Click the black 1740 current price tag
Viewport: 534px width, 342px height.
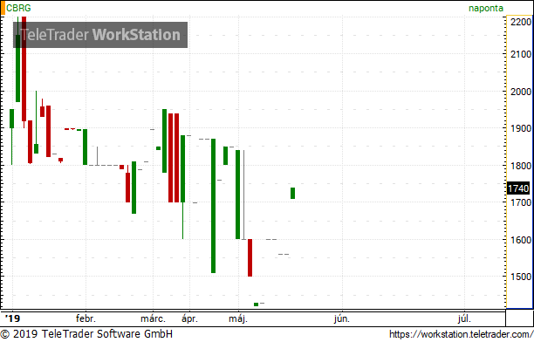point(518,188)
